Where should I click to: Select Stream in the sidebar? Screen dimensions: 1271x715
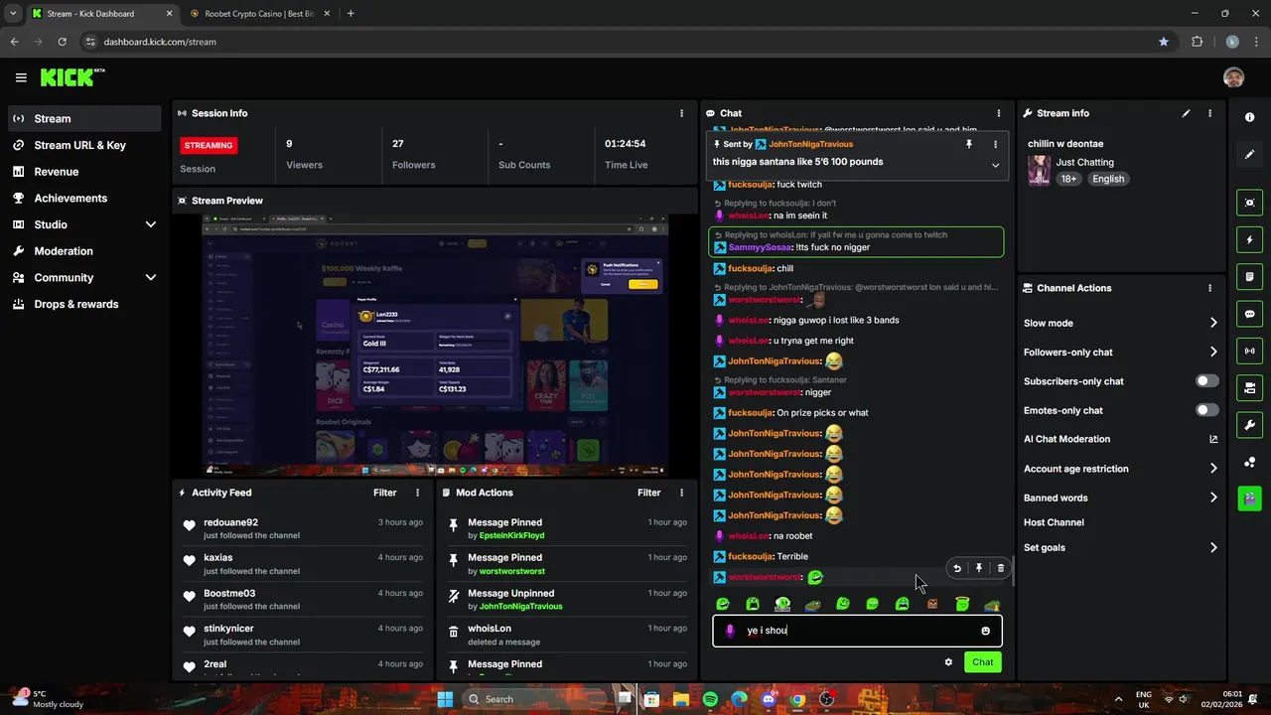tap(84, 118)
